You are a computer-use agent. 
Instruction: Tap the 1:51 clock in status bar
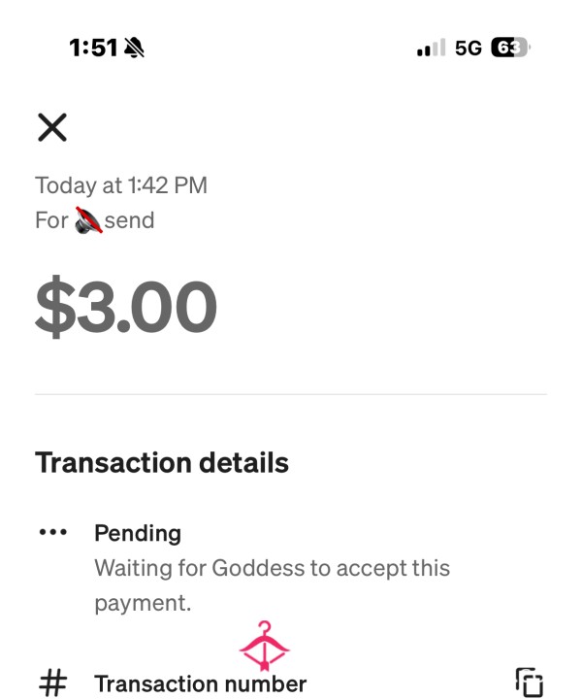pos(93,48)
